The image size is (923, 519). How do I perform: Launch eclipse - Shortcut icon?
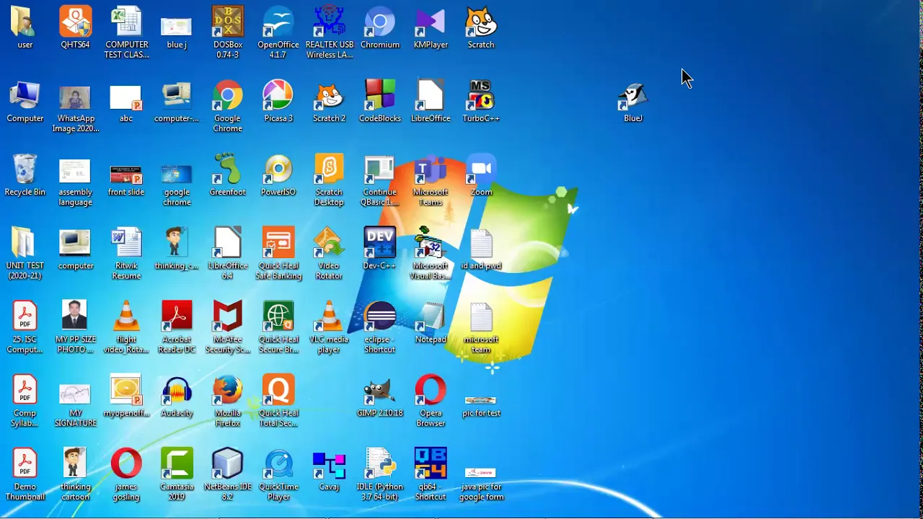click(x=379, y=328)
